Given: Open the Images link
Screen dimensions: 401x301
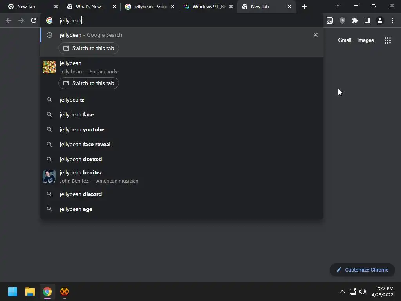Looking at the screenshot, I should [365, 40].
